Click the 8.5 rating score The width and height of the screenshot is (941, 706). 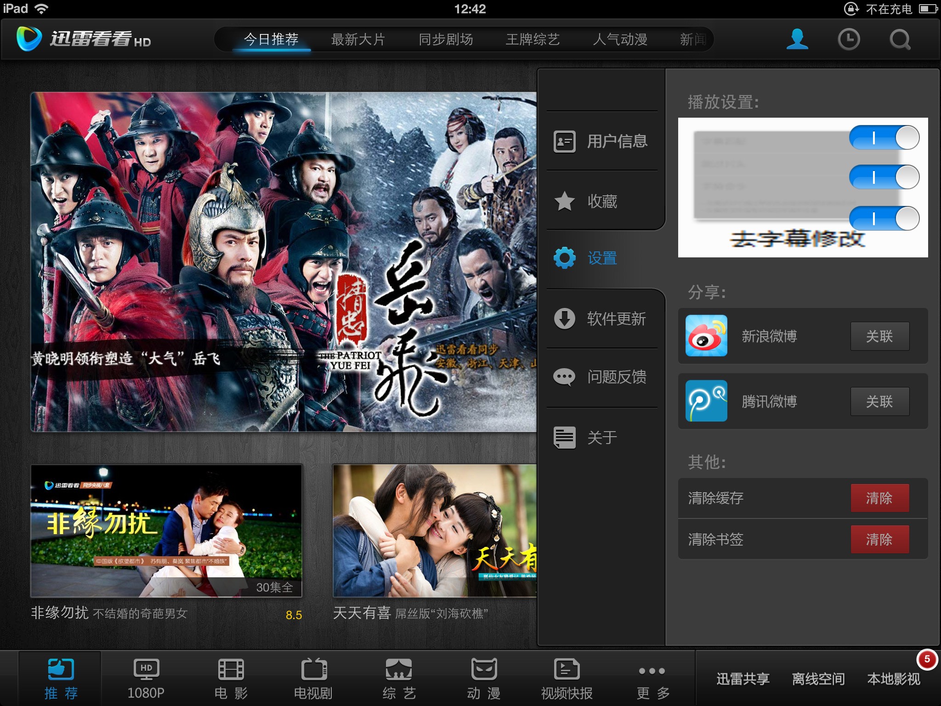pos(294,615)
